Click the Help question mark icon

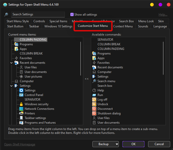[94, 90]
